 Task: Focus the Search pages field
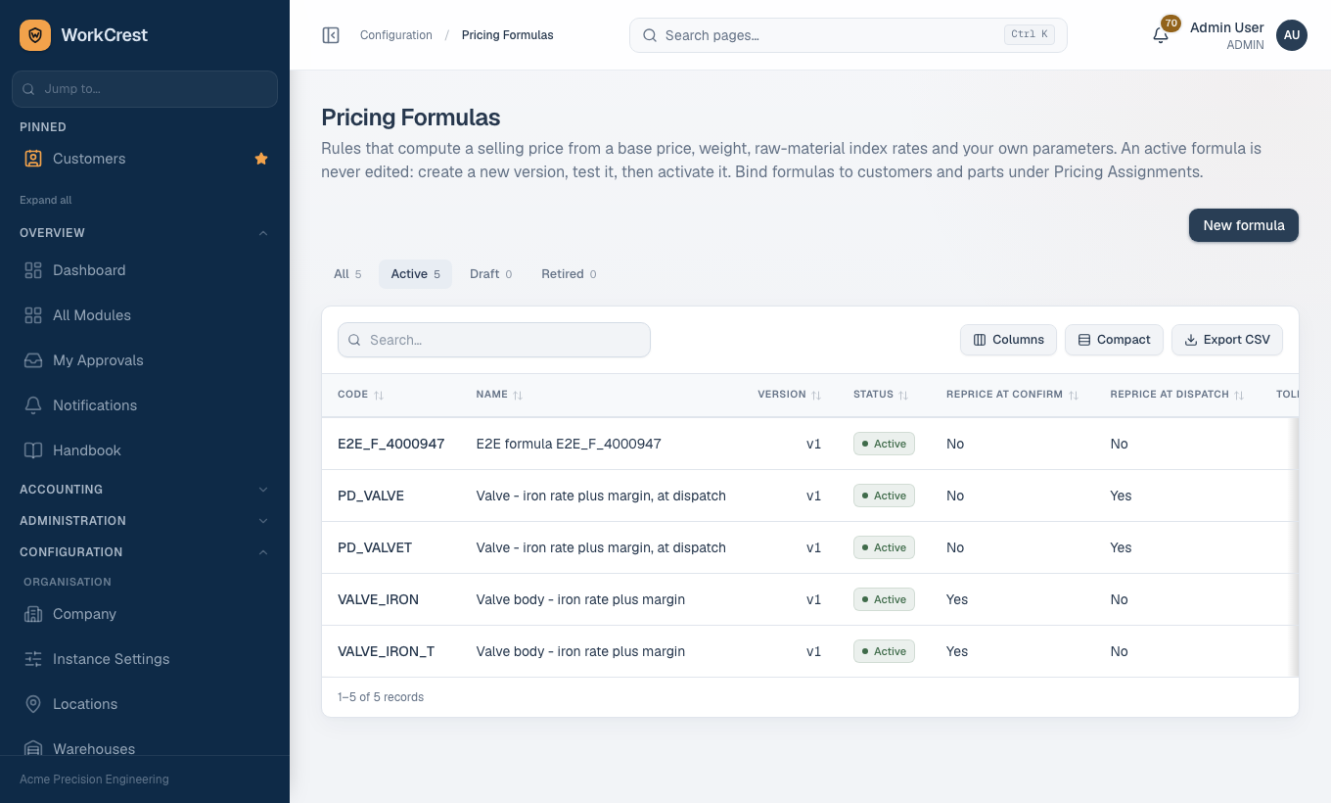(848, 35)
